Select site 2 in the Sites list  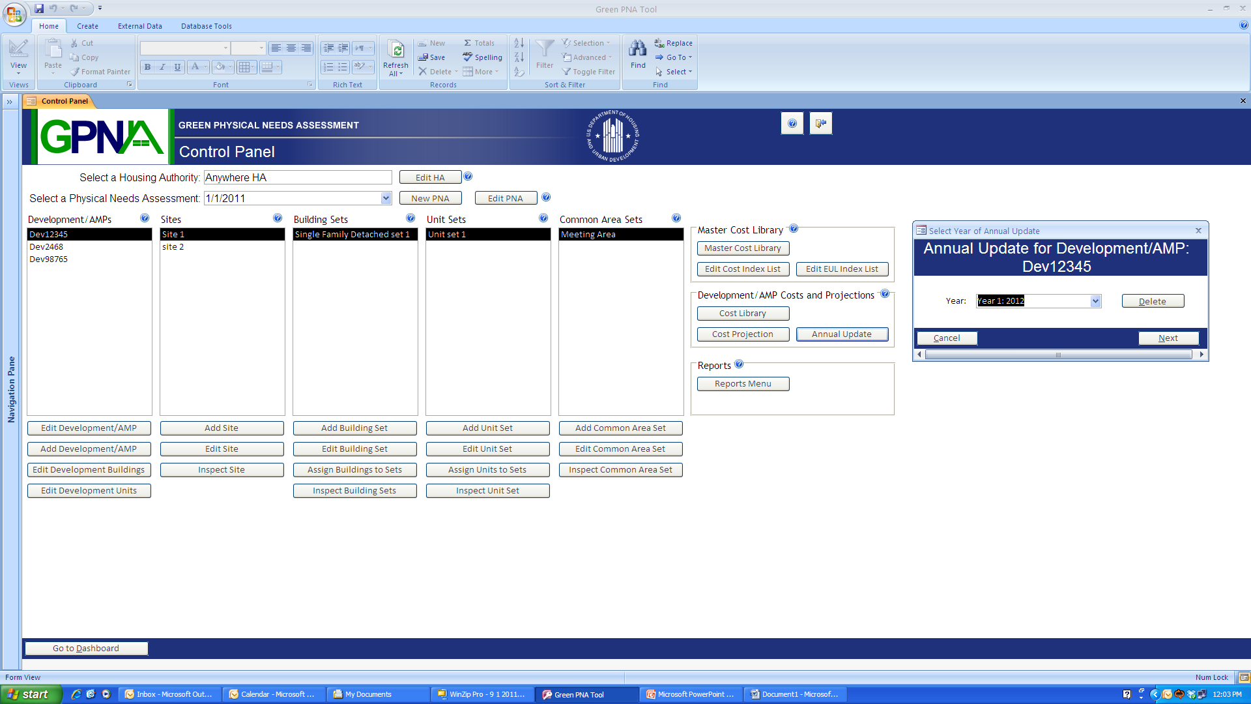(173, 247)
